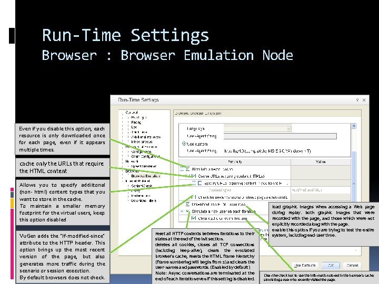Toggle Download non-HTML resources checkbox
The height and width of the screenshot is (284, 379).
[187, 204]
